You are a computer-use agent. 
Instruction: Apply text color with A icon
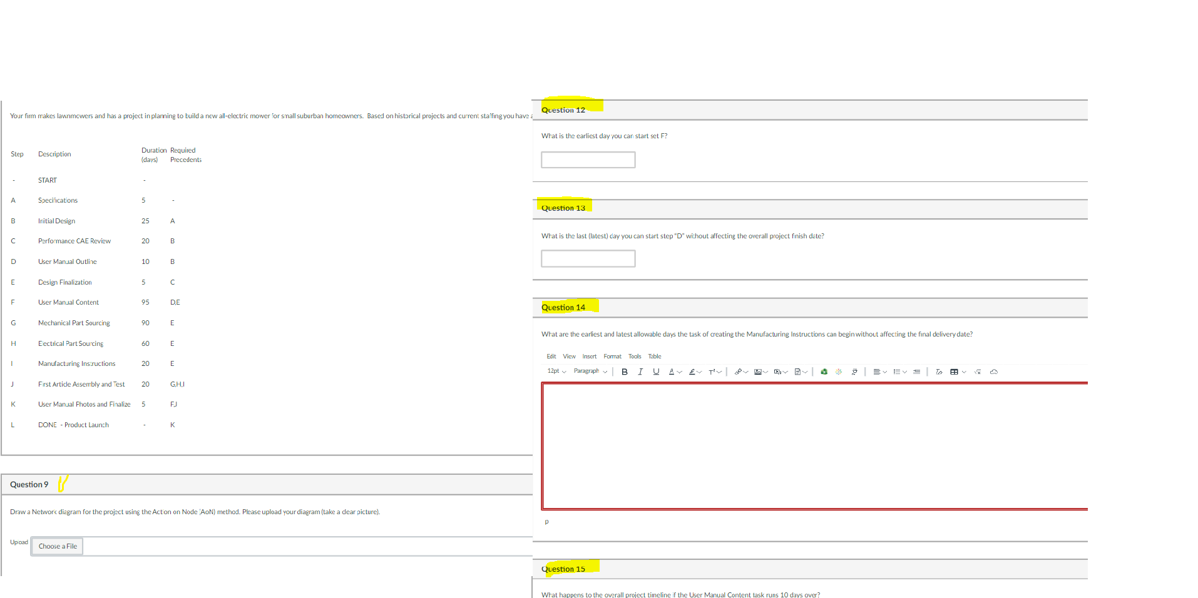[x=672, y=372]
